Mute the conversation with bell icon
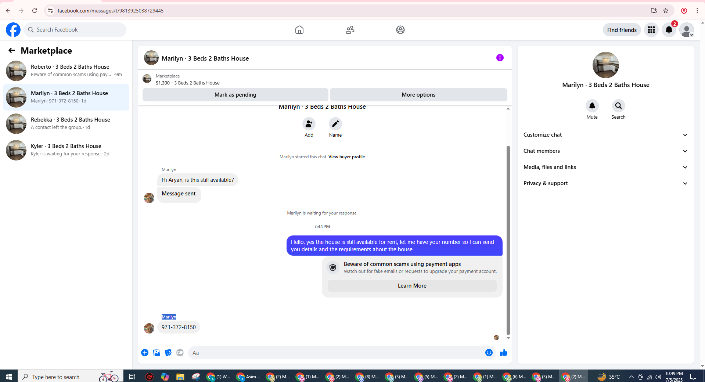 click(592, 106)
